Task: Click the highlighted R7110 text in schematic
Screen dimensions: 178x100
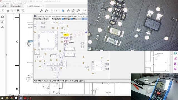Action: 31,41
